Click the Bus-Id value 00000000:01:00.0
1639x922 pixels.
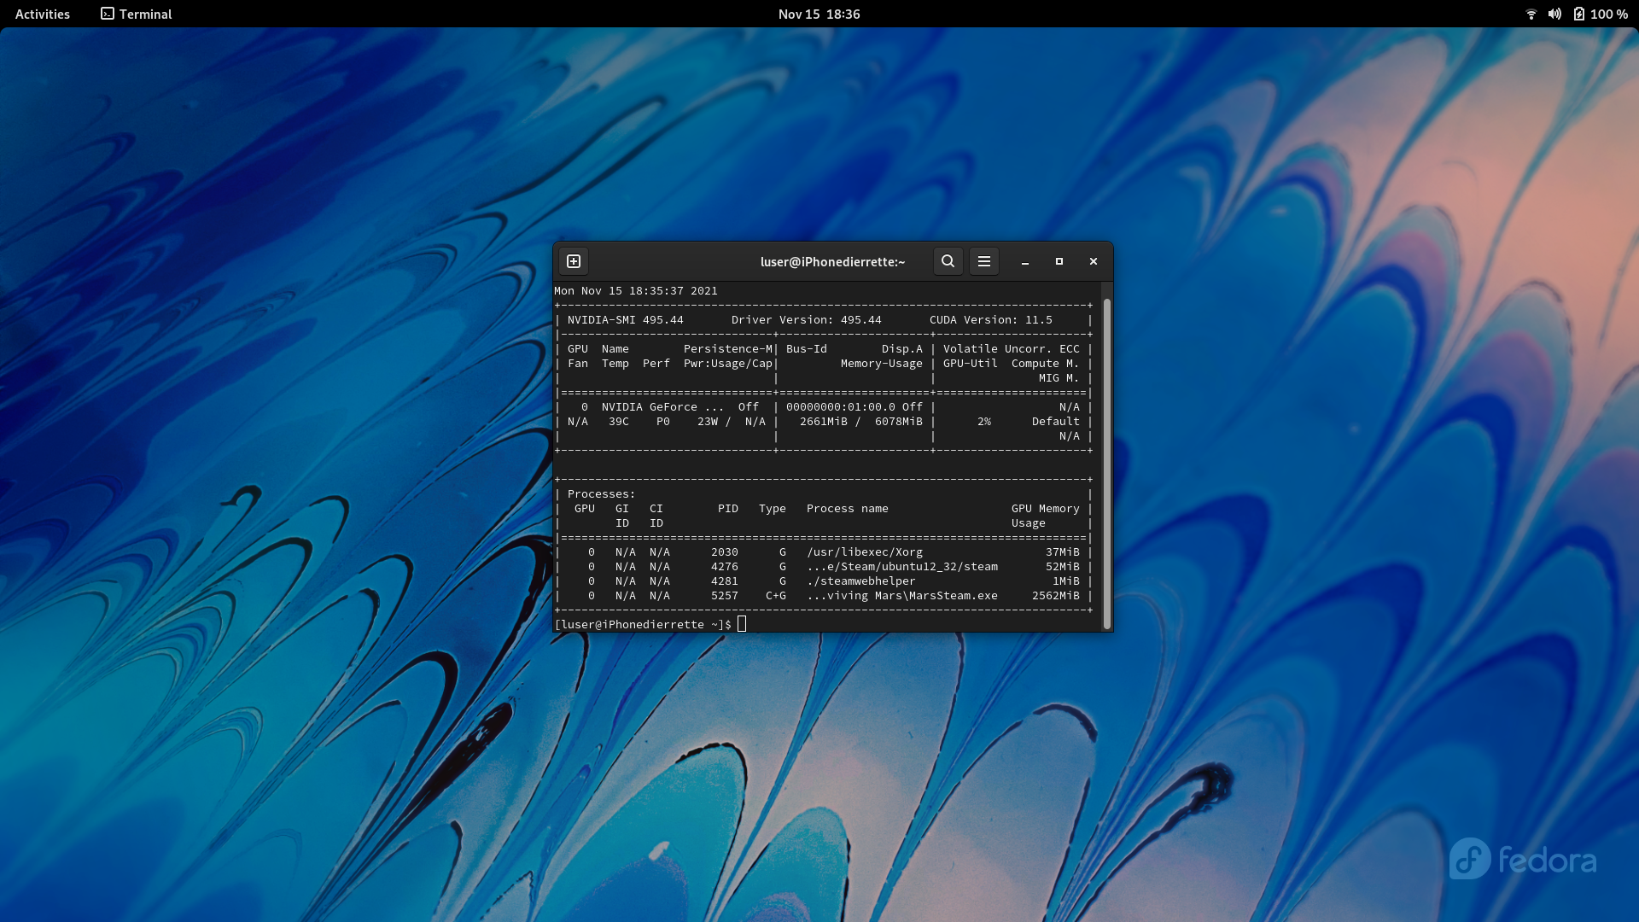coord(841,407)
